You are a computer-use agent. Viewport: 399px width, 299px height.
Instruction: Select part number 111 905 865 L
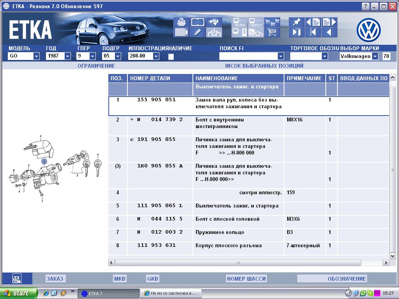pyautogui.click(x=160, y=206)
